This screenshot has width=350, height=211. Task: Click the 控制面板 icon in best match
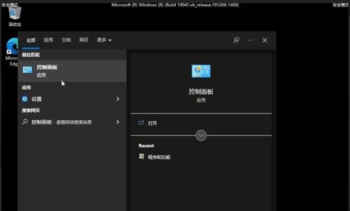tap(27, 70)
